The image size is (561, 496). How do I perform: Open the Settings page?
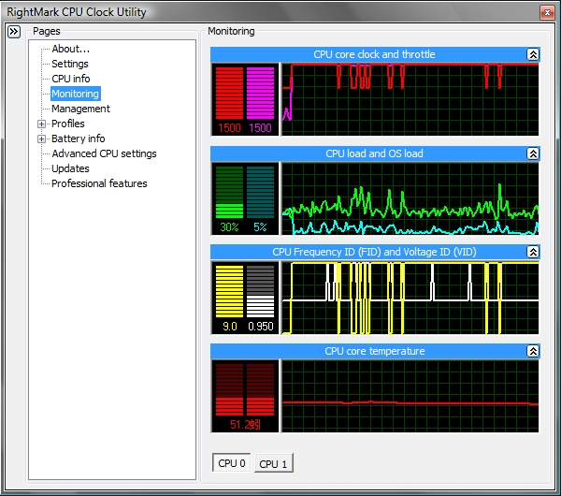(70, 64)
